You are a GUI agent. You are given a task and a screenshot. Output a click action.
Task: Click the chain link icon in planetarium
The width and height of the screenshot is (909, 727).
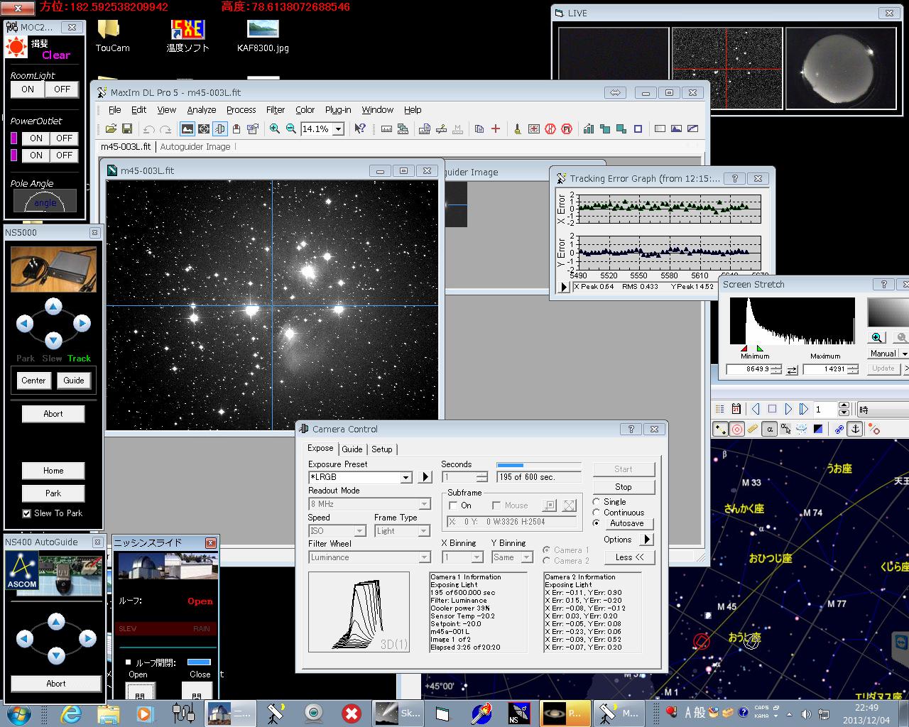[x=839, y=429]
